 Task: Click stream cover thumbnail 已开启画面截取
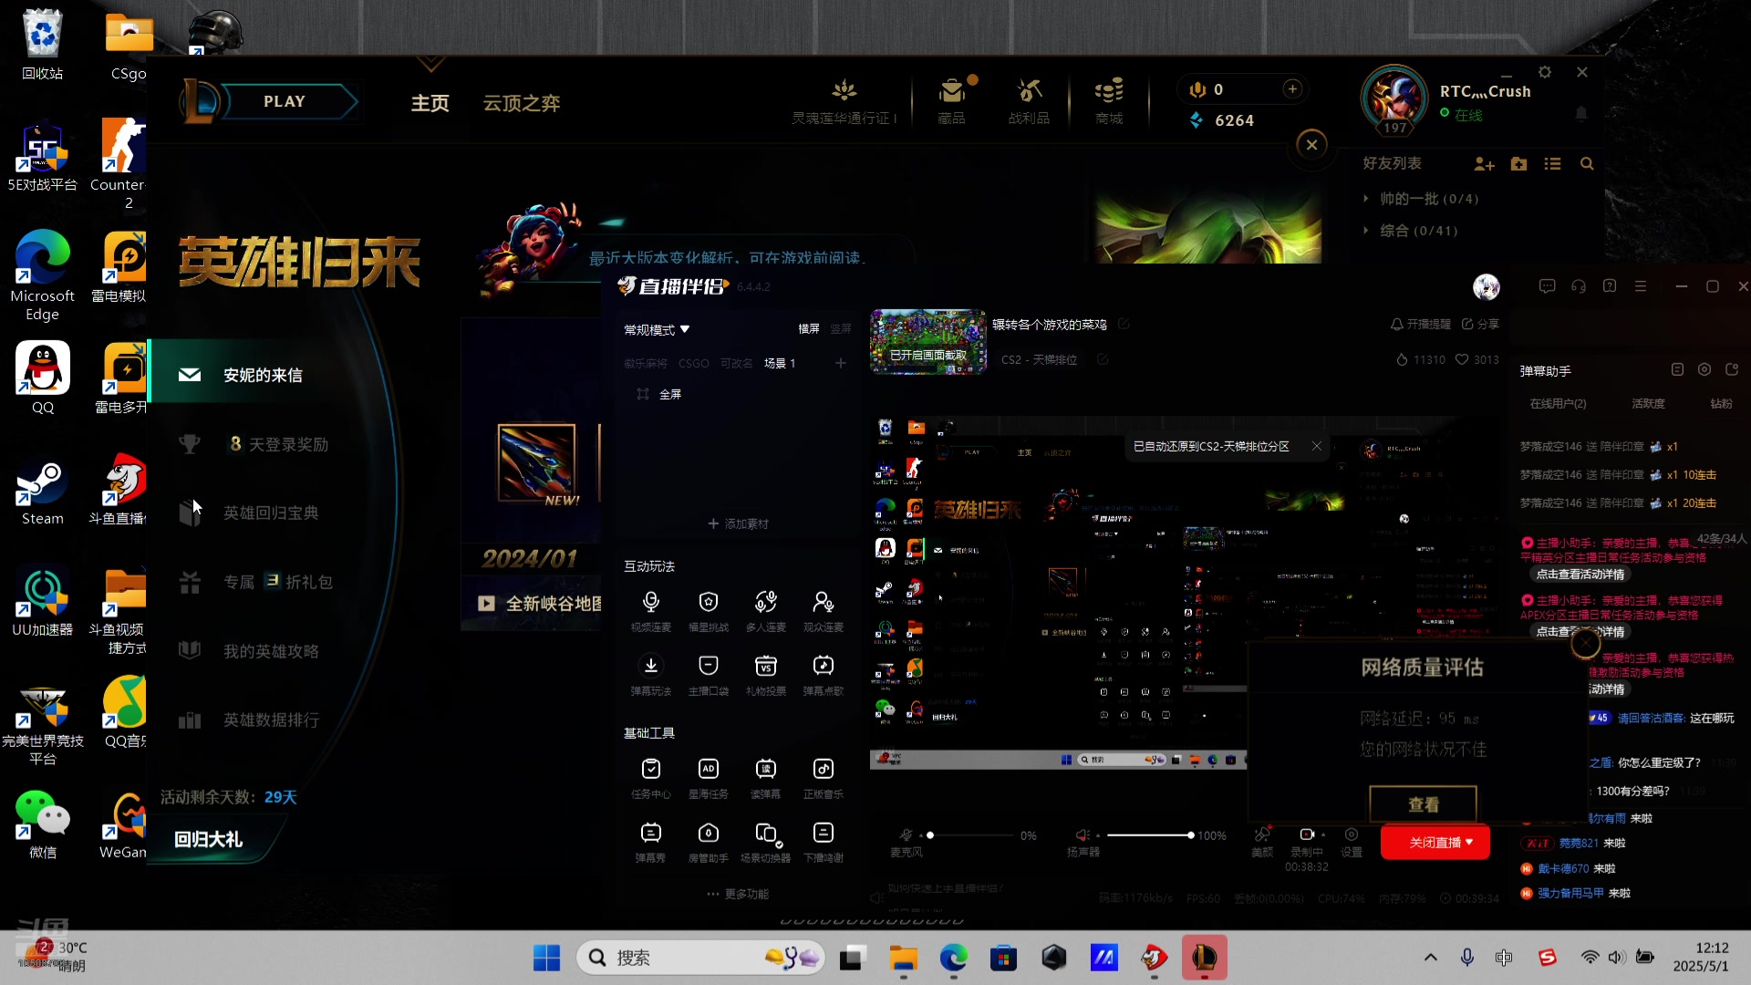click(x=927, y=342)
